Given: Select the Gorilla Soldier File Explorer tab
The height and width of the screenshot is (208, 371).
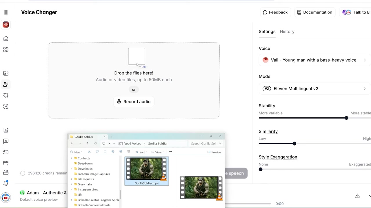Looking at the screenshot, I should coord(88,137).
